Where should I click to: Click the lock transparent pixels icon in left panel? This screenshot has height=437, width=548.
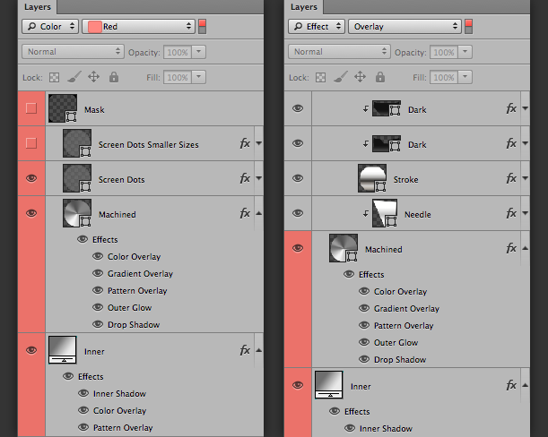point(54,78)
